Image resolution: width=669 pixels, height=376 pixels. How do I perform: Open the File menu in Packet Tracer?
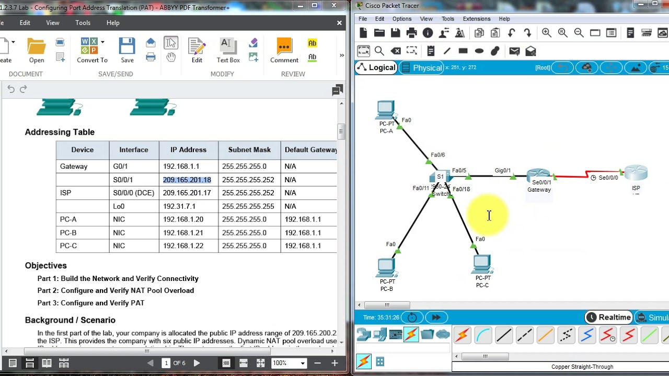coord(363,19)
